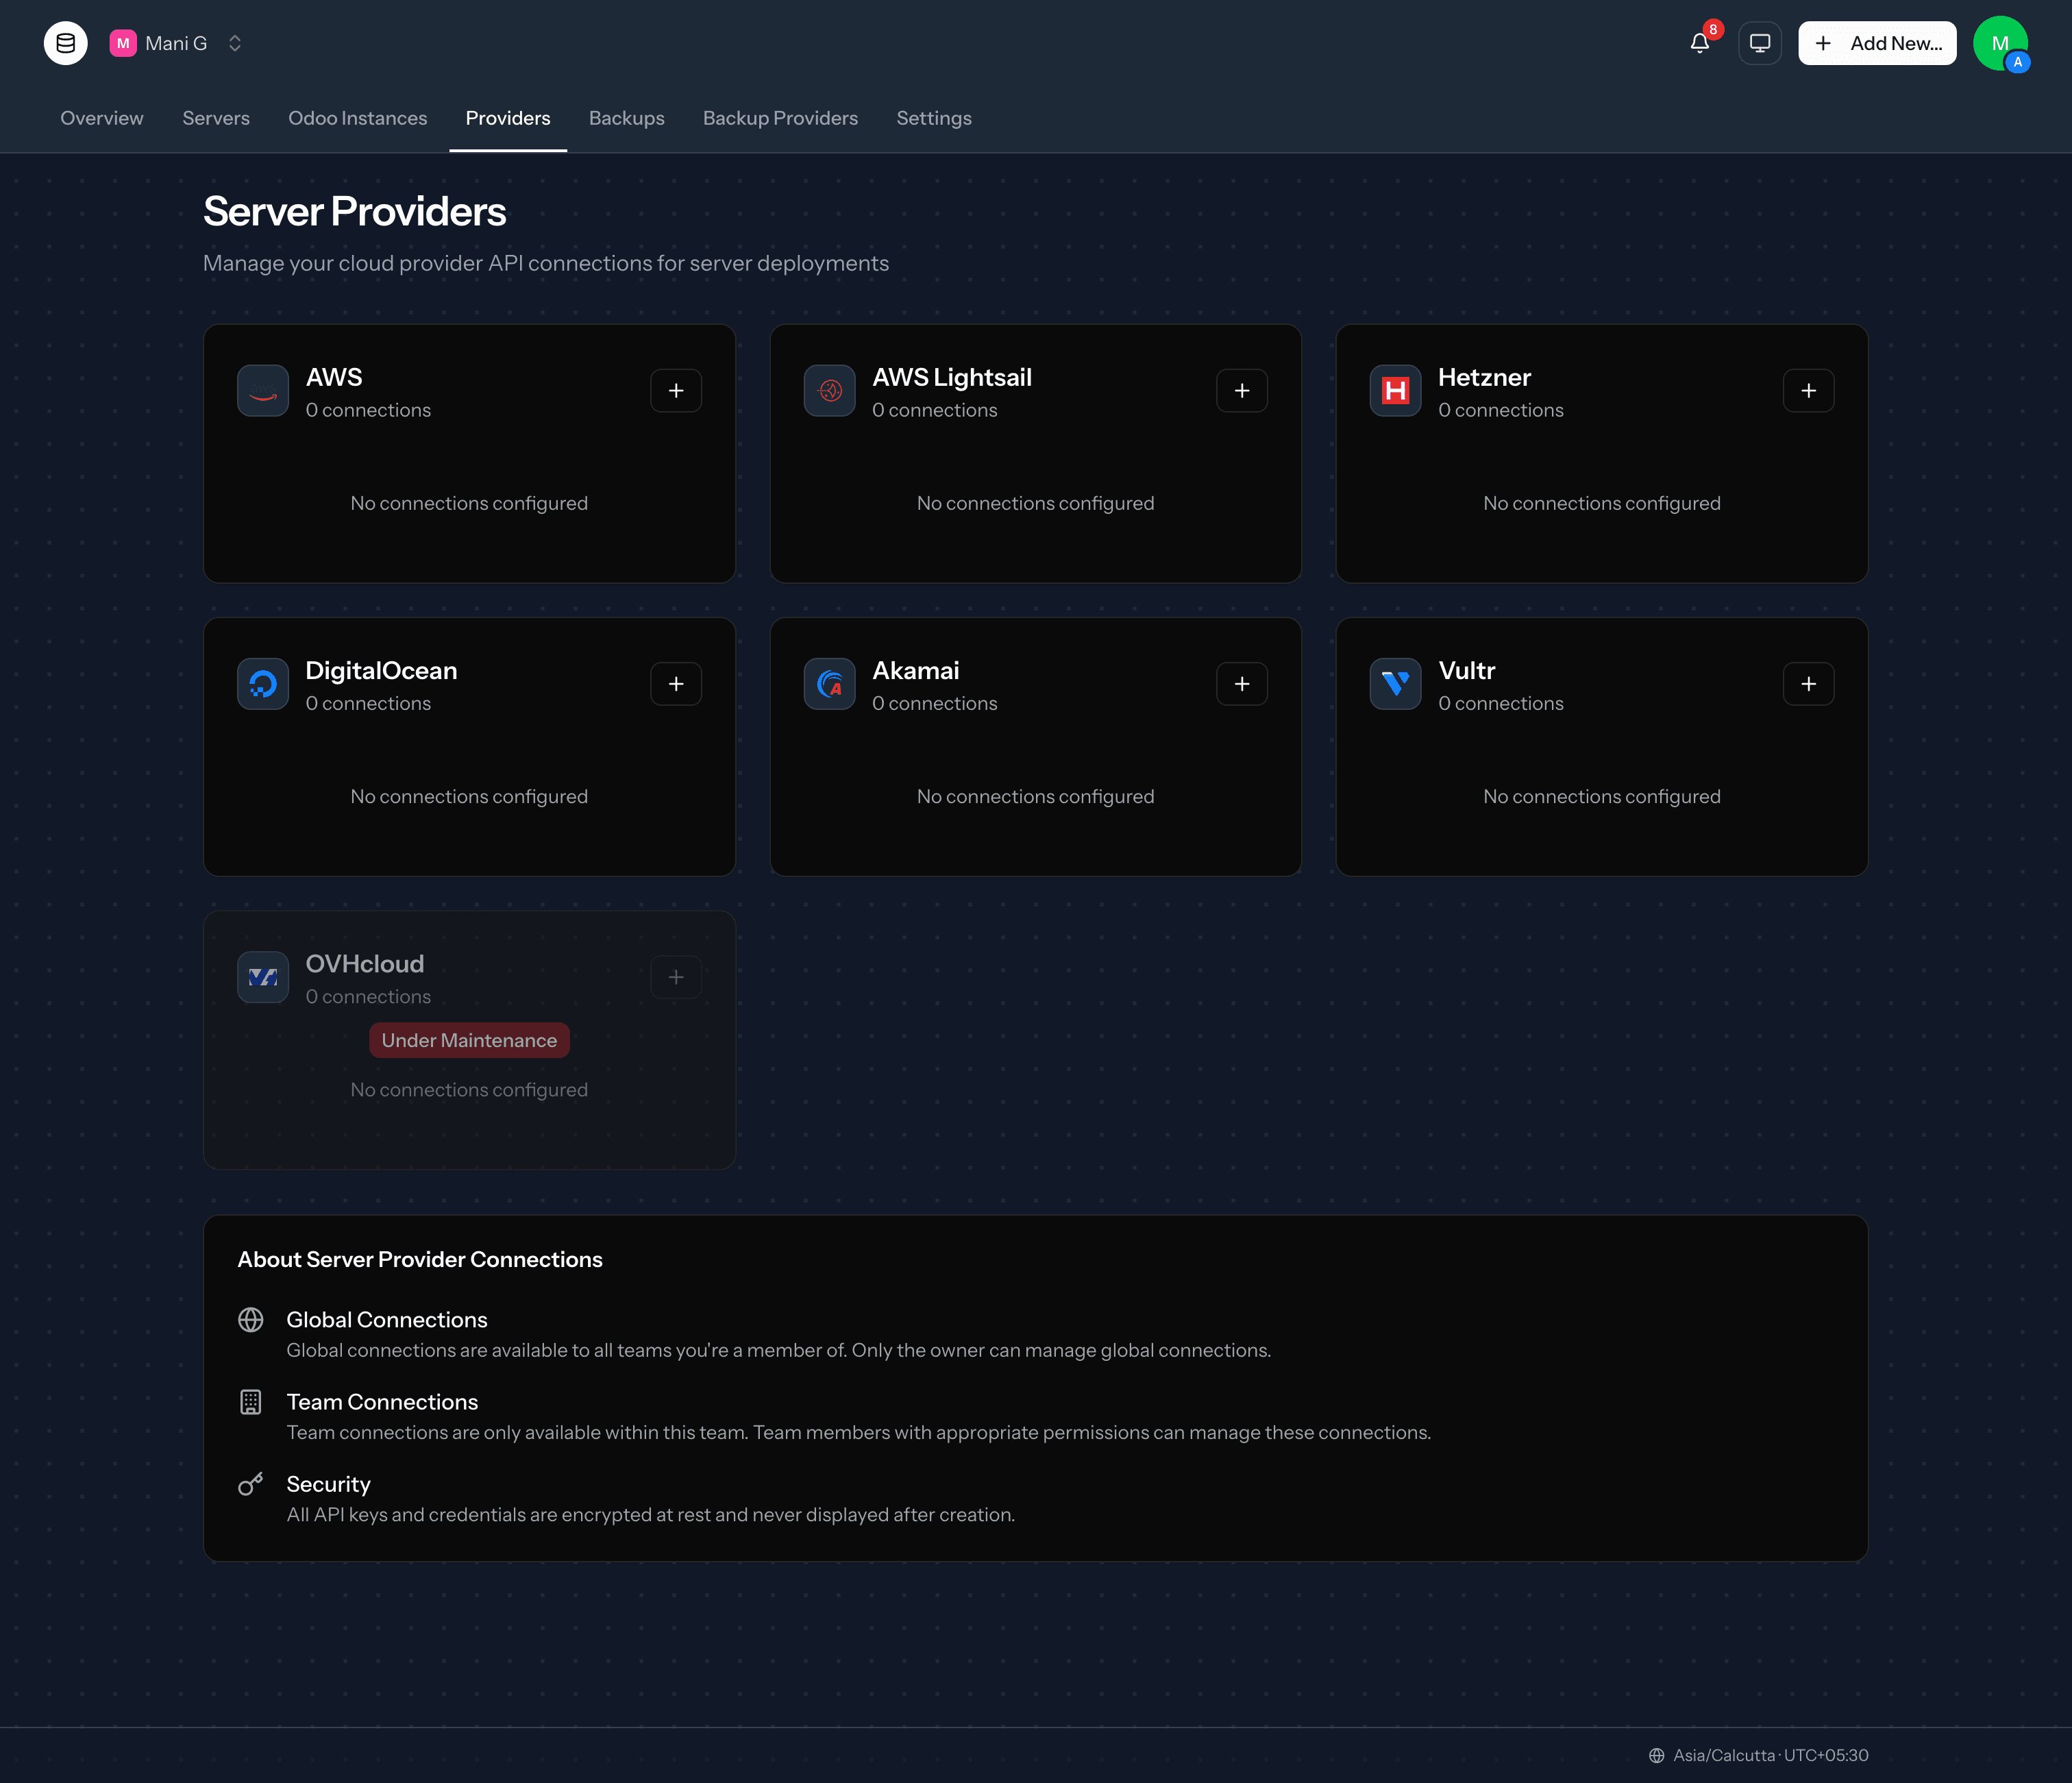2072x1783 pixels.
Task: Open the Mani G team switcher
Action: pyautogui.click(x=177, y=43)
